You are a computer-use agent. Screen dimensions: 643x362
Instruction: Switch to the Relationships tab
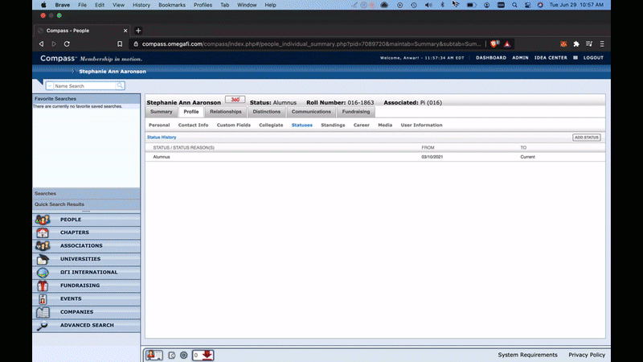pos(226,112)
